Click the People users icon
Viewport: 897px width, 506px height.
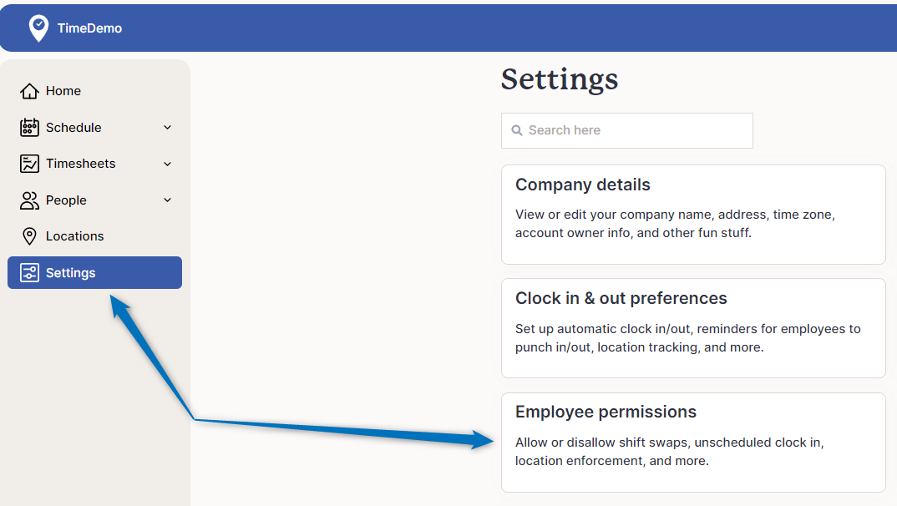[x=29, y=200]
